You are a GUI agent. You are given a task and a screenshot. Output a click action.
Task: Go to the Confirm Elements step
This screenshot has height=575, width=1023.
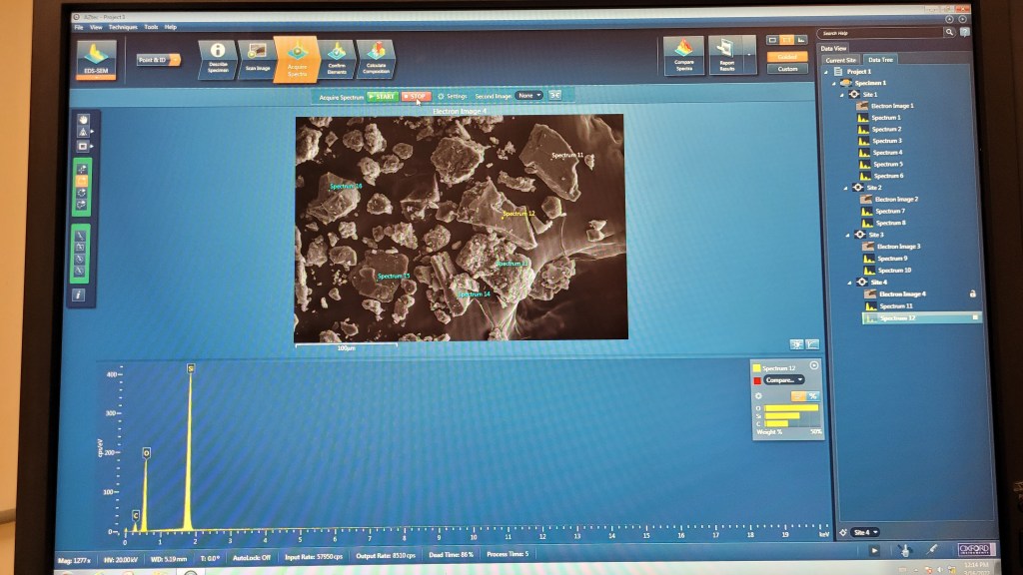coord(337,59)
